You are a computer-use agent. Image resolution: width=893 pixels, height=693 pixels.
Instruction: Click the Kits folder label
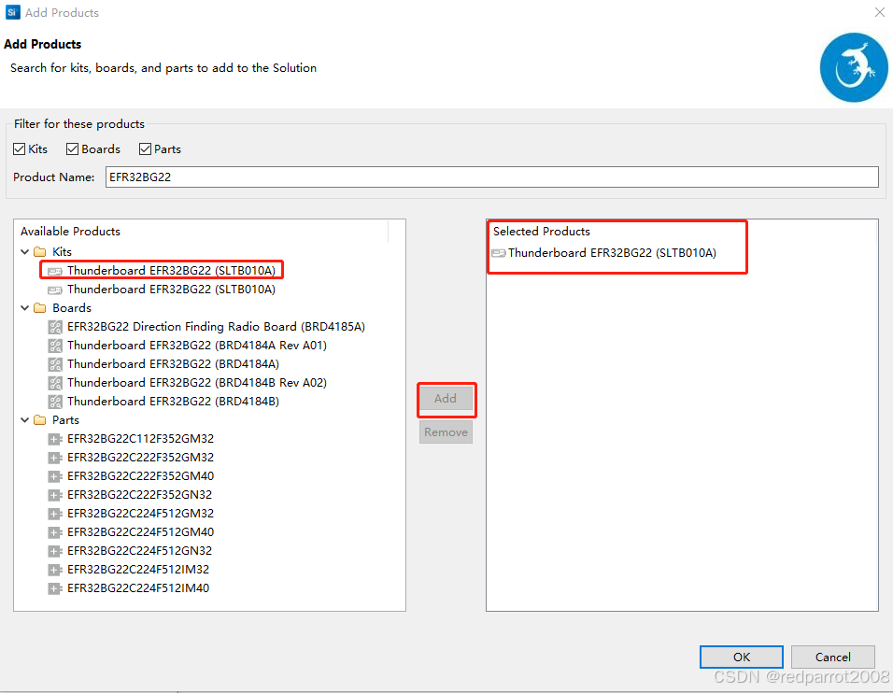[62, 251]
